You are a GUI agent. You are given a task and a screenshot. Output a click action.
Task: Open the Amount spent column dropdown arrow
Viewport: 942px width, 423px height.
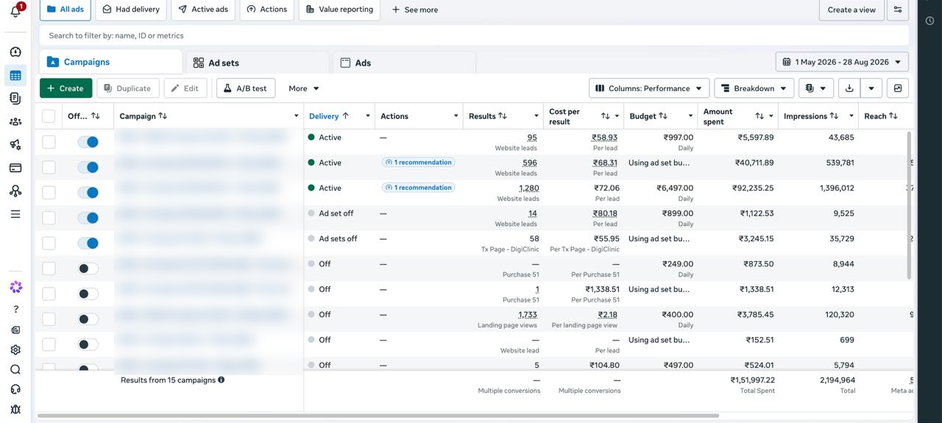click(771, 116)
